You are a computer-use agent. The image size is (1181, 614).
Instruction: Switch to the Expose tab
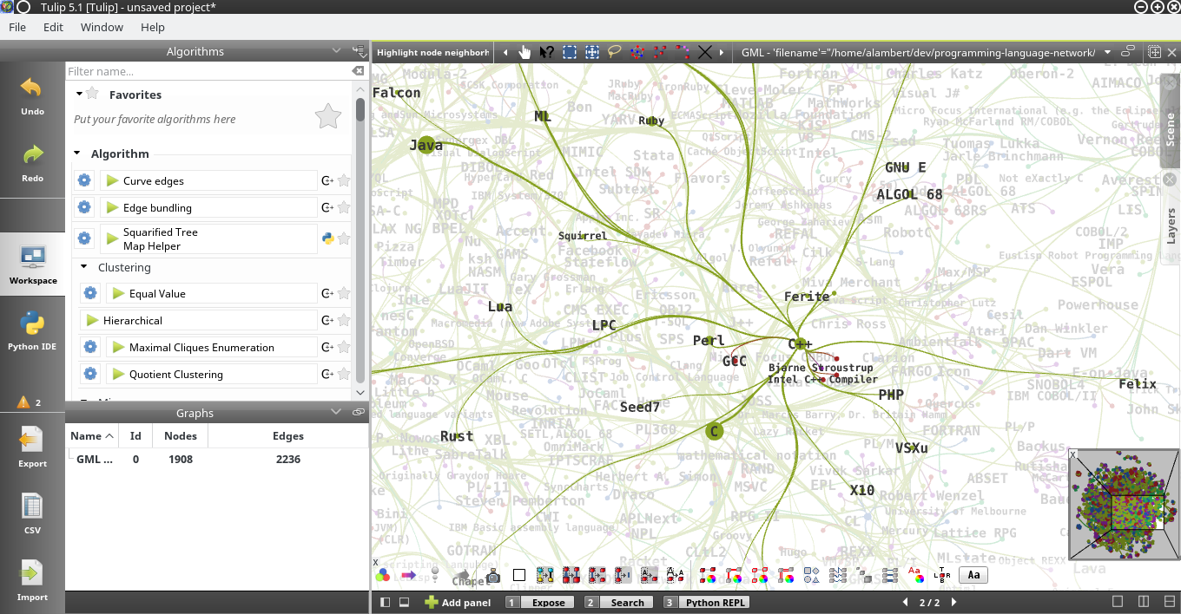pyautogui.click(x=539, y=602)
